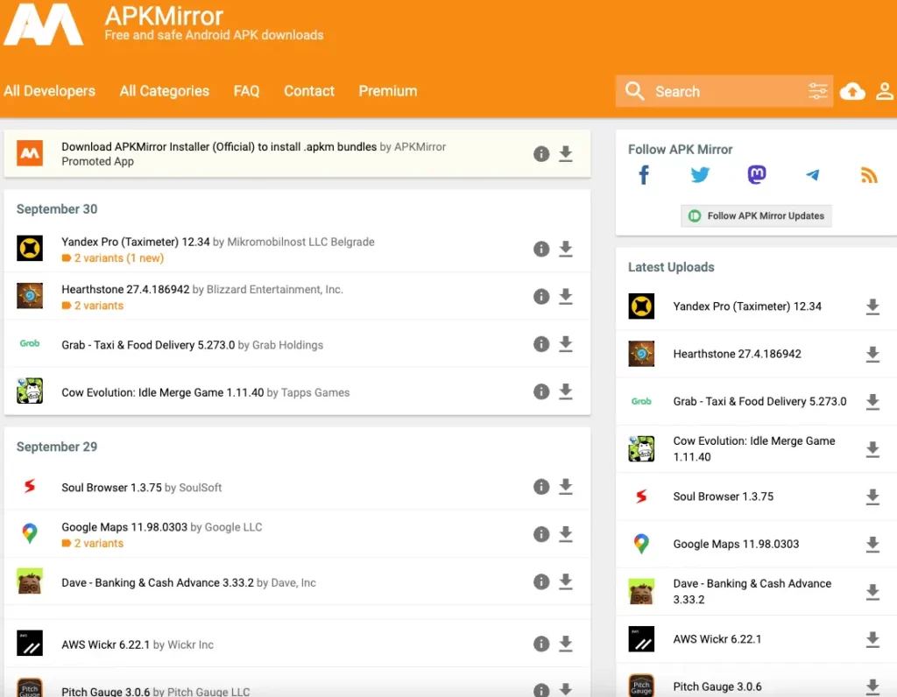Show info for Dave - Banking & Cash Advance

[541, 581]
